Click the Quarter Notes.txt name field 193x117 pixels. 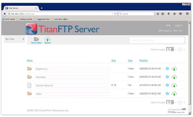(72, 85)
